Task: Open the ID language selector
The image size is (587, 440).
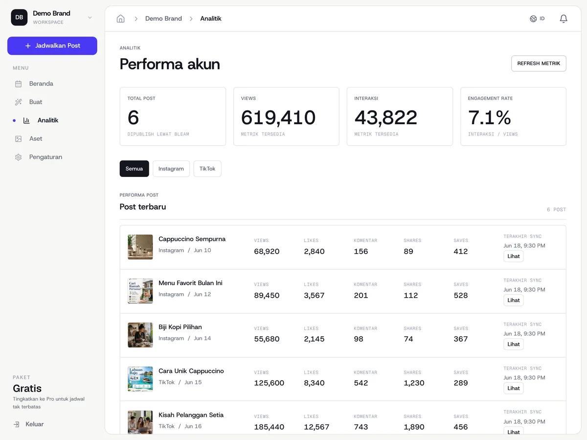Action: tap(537, 19)
